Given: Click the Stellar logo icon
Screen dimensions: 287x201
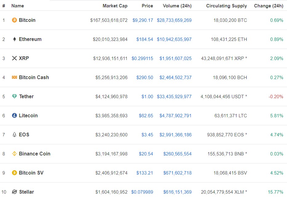Looking at the screenshot, I should (x=14, y=192).
